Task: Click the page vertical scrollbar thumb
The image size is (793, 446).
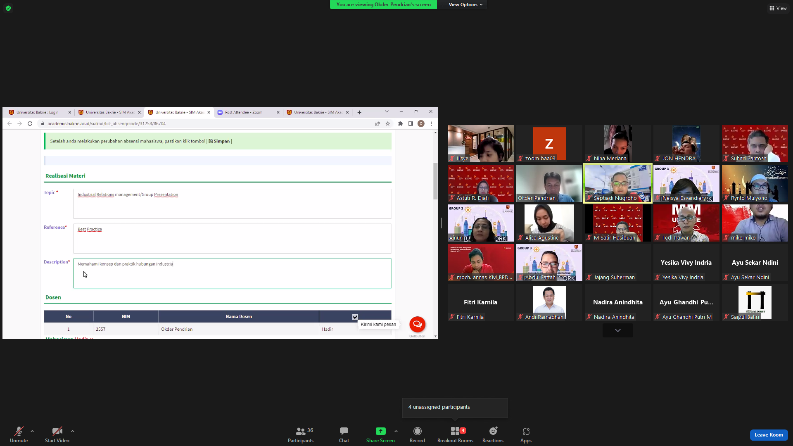Action: [x=435, y=181]
